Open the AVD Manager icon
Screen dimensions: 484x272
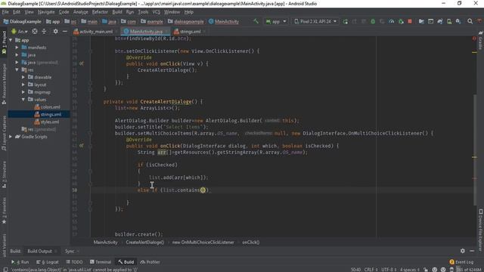click(x=449, y=21)
